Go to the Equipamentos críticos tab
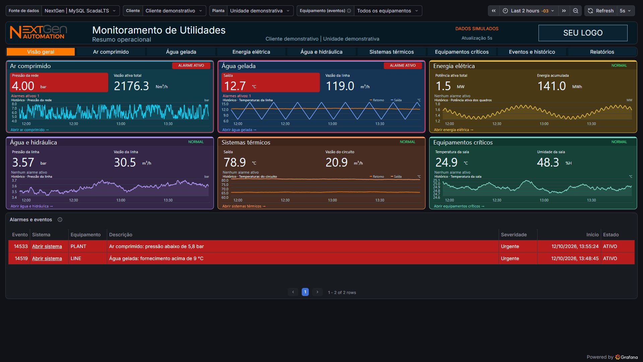Viewport: 643px width, 362px height. (462, 52)
